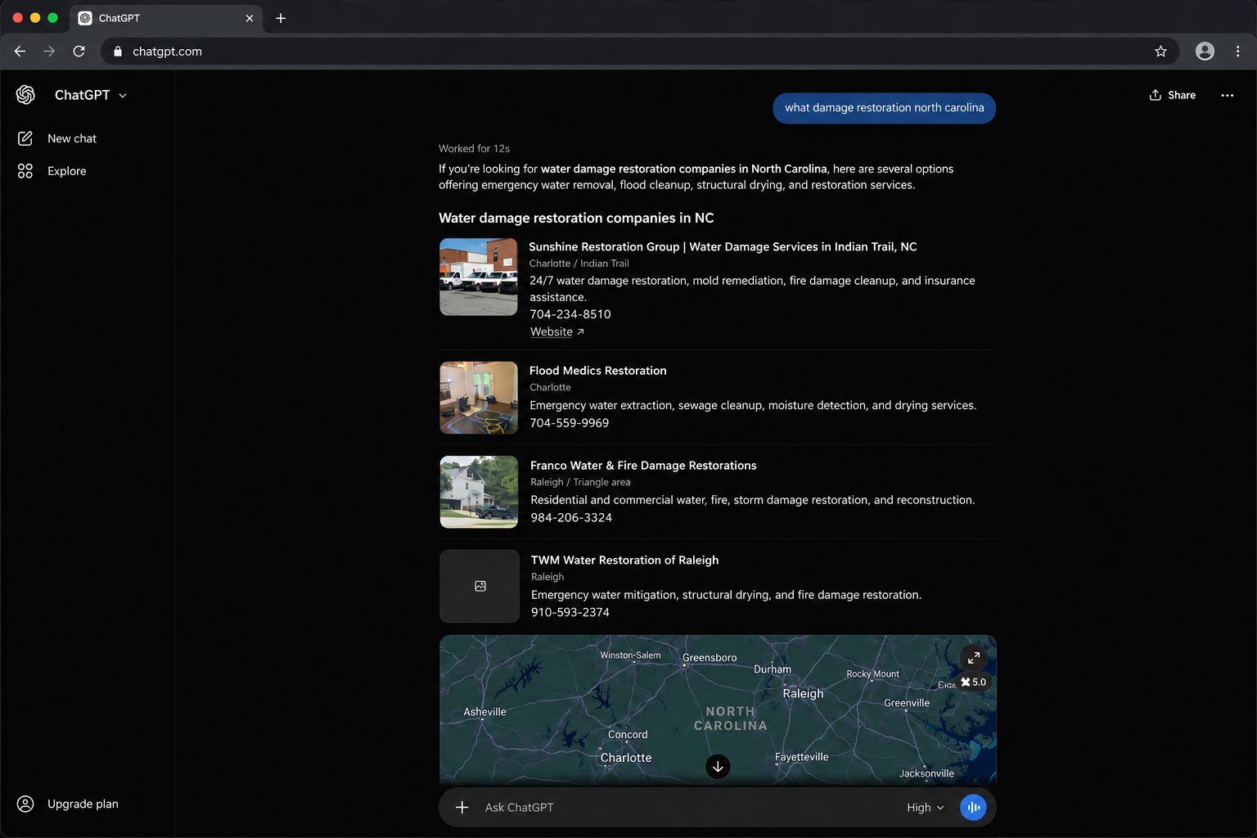Screen dimensions: 1257x838
Task: Click the Charlotte label on the map
Action: pos(626,758)
